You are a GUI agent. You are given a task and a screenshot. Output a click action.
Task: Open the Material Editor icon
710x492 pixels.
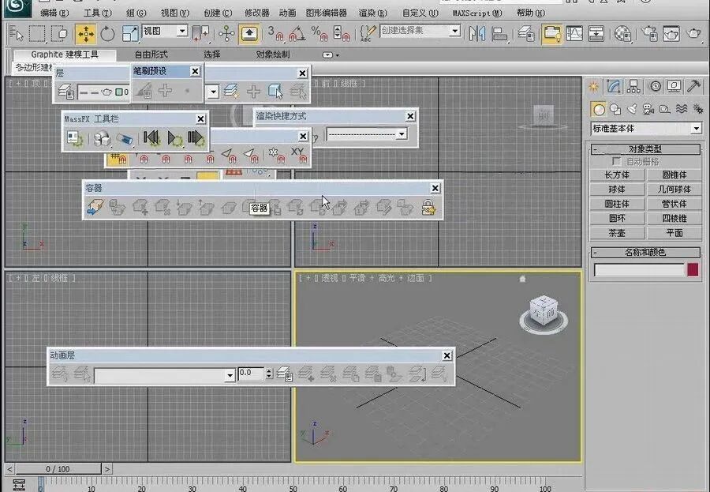pos(622,34)
